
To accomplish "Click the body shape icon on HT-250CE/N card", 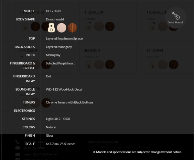I will click(89, 27).
